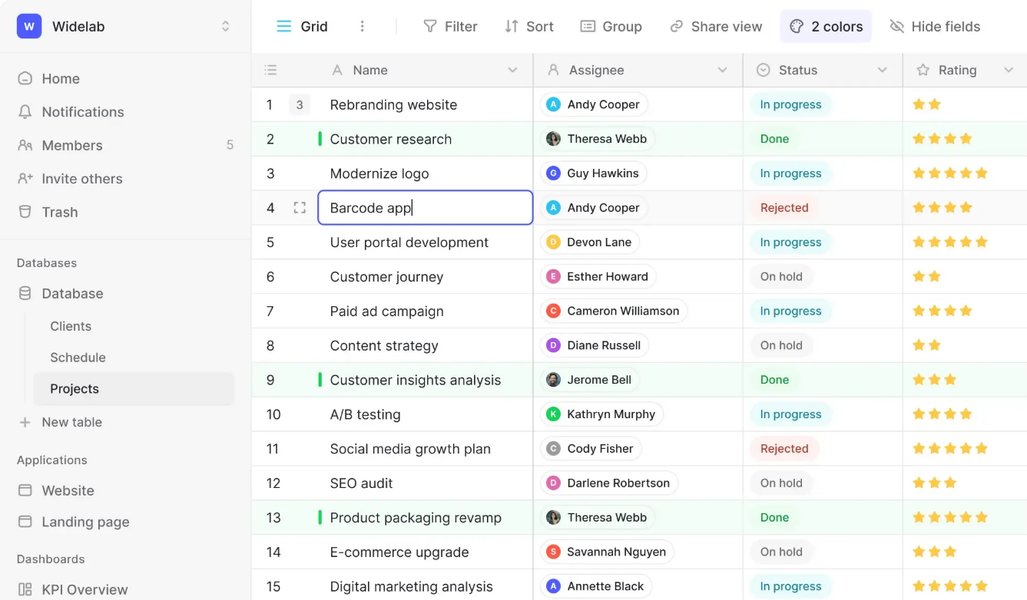Open the workspace switcher arrows beside Widelab
The height and width of the screenshot is (600, 1027).
click(x=225, y=26)
